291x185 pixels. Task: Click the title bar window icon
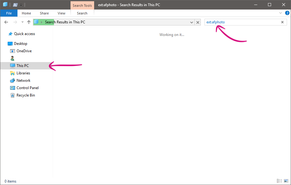coord(5,5)
